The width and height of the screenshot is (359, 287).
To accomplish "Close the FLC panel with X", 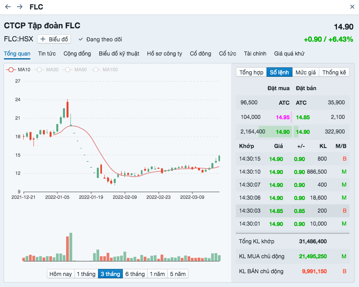I will pyautogui.click(x=352, y=7).
